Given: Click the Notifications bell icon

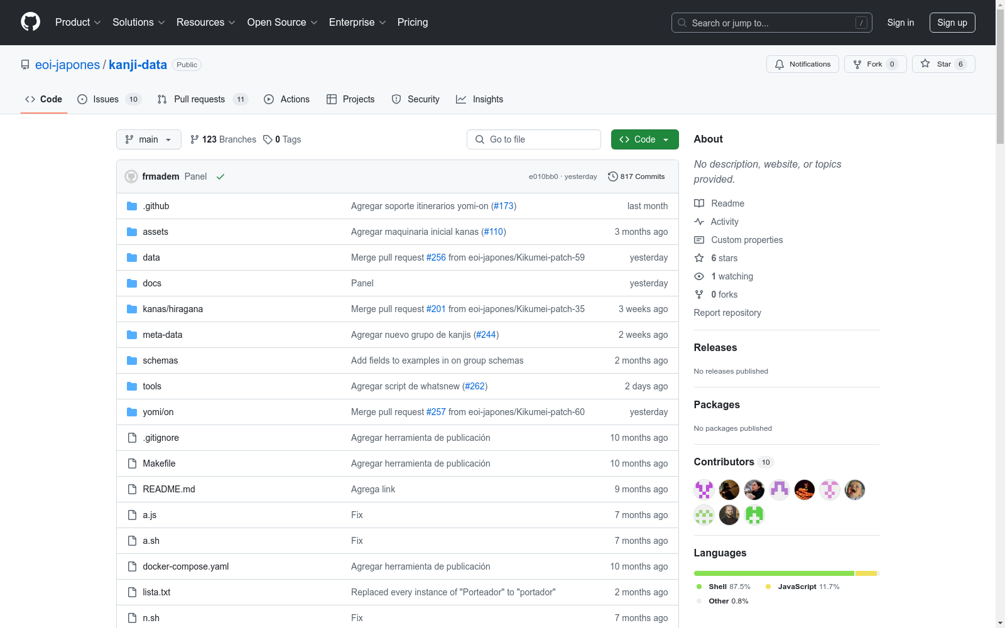Looking at the screenshot, I should click(780, 64).
